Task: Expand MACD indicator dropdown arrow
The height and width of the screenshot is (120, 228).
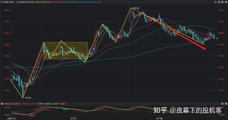Action: click(2, 104)
